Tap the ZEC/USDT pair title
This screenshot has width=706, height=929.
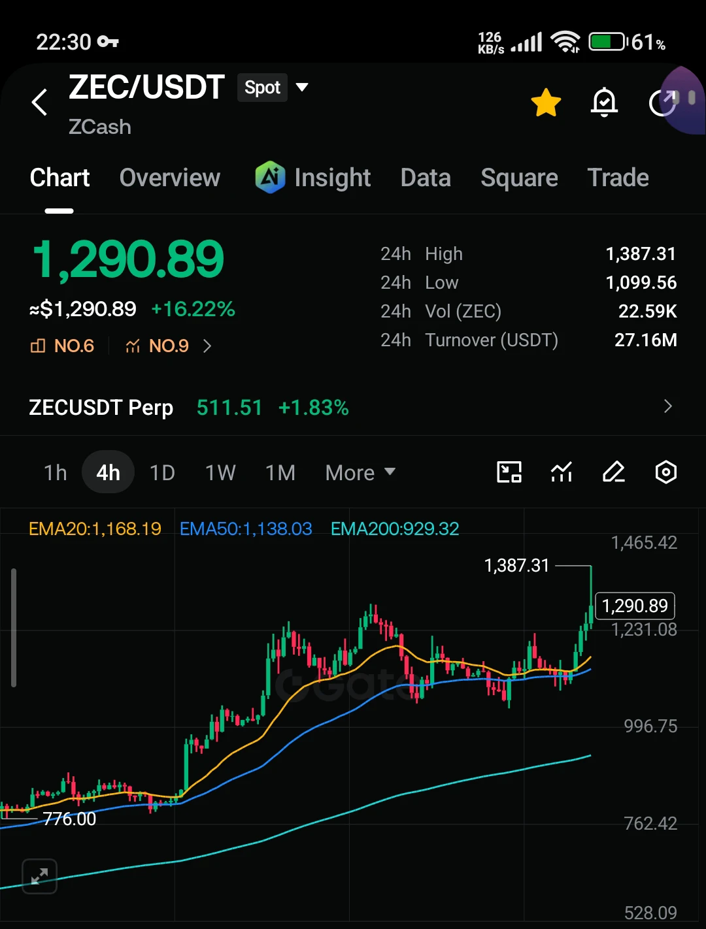coord(146,88)
